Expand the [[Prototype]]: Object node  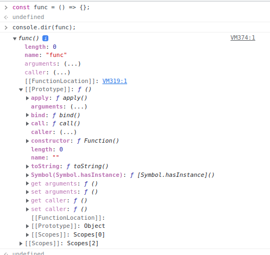click(x=27, y=226)
